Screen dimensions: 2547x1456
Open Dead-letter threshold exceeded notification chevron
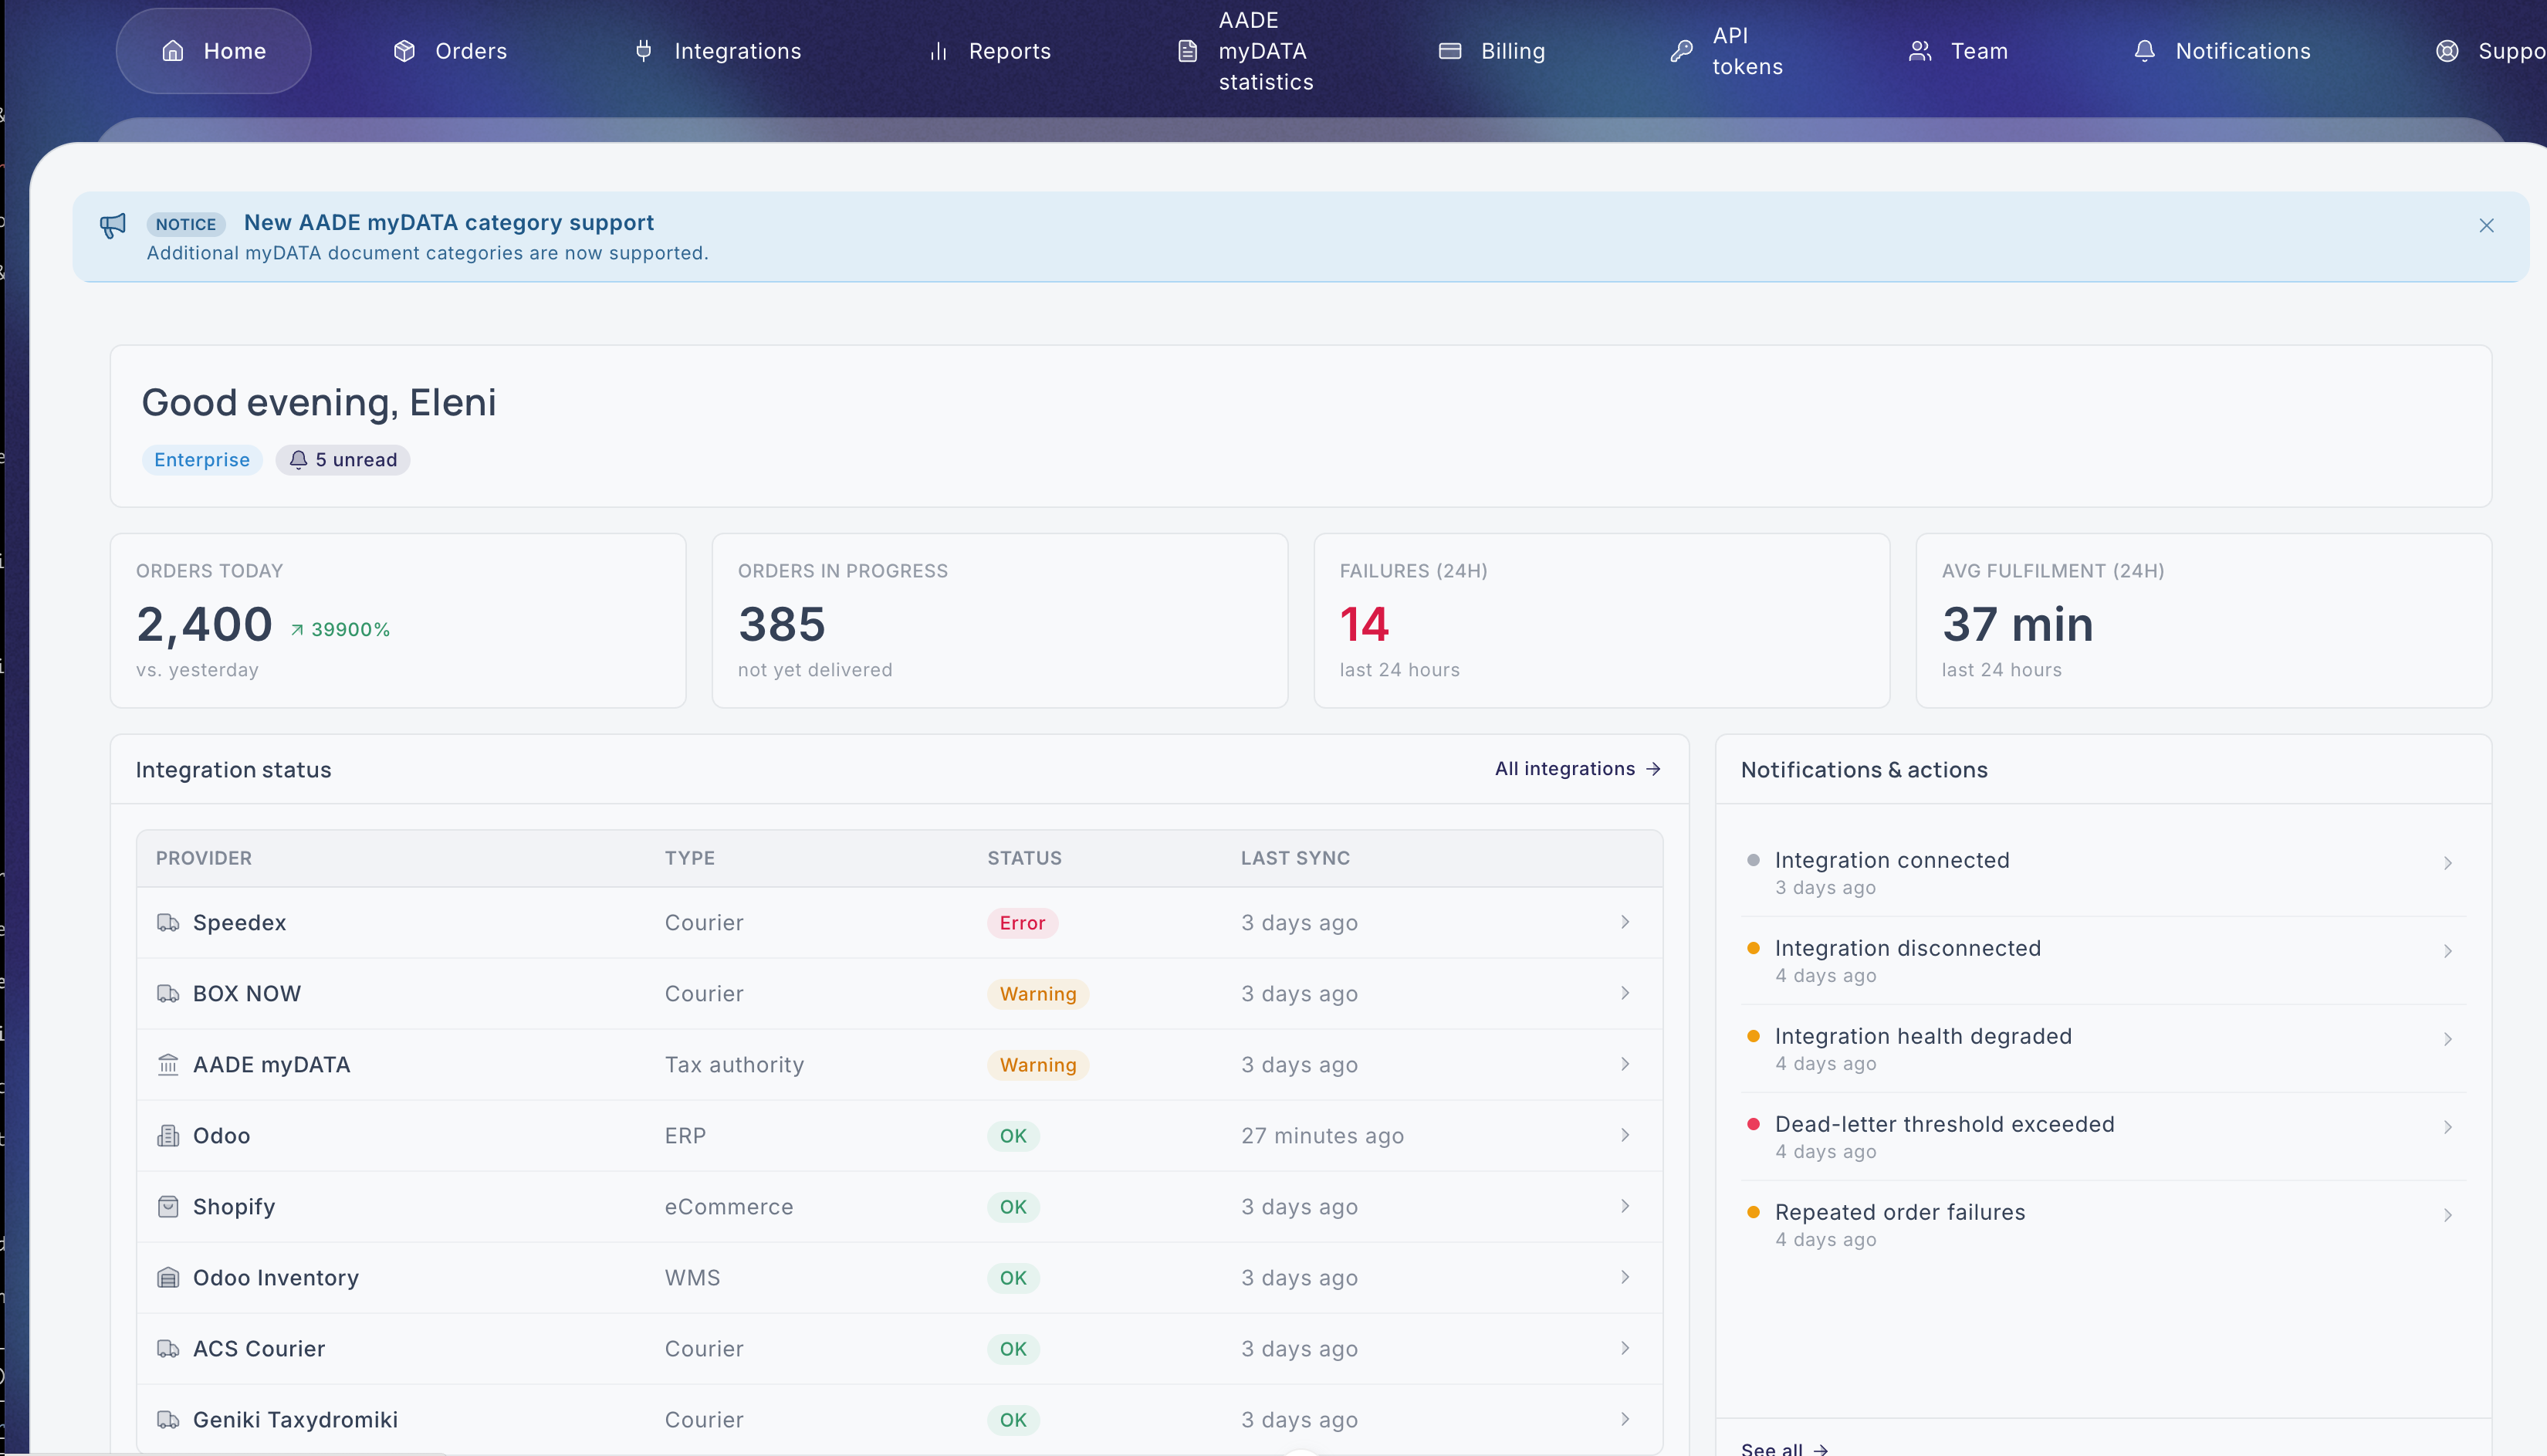[2448, 1127]
